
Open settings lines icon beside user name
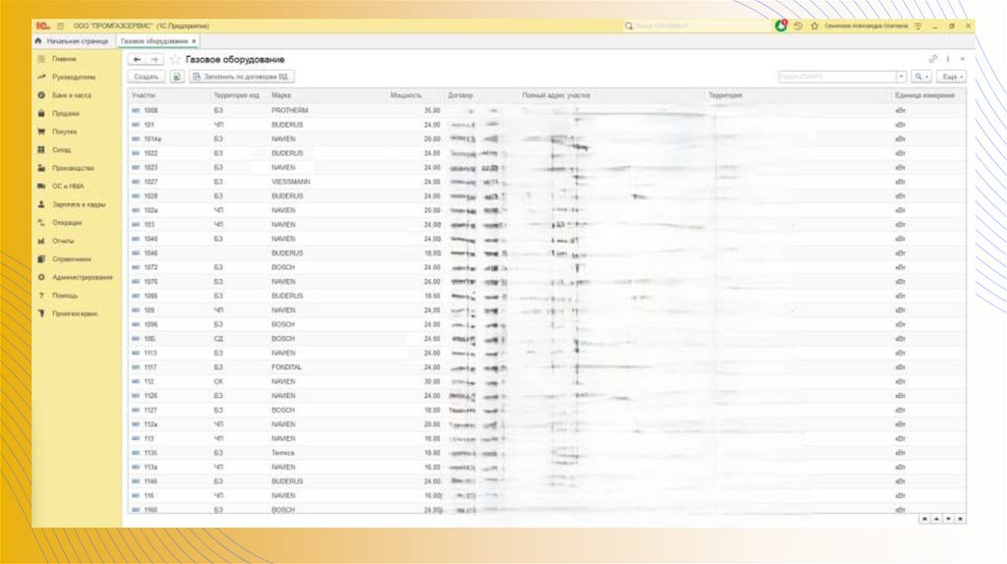click(918, 26)
